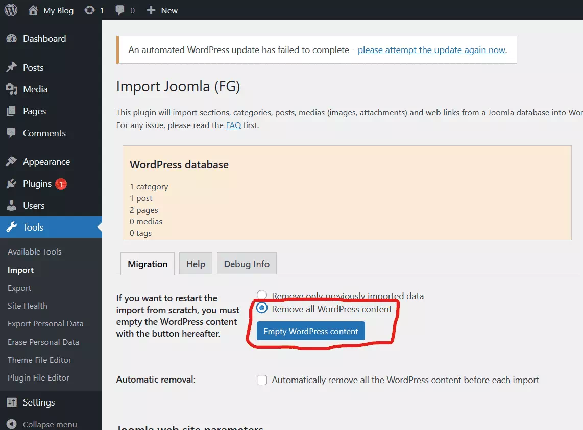This screenshot has height=430, width=583.
Task: Open Plugin File Editor item
Action: click(x=38, y=377)
